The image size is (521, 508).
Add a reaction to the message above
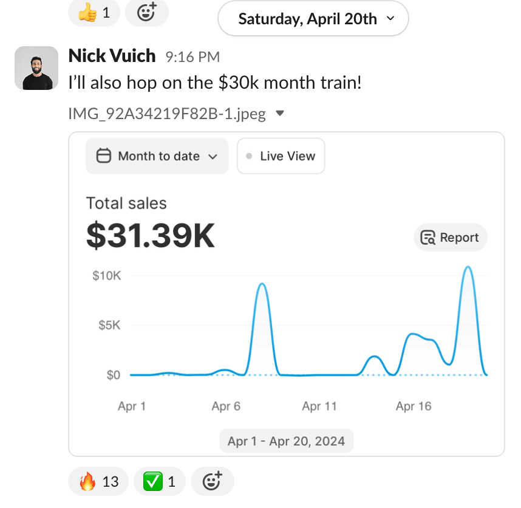coord(146,12)
